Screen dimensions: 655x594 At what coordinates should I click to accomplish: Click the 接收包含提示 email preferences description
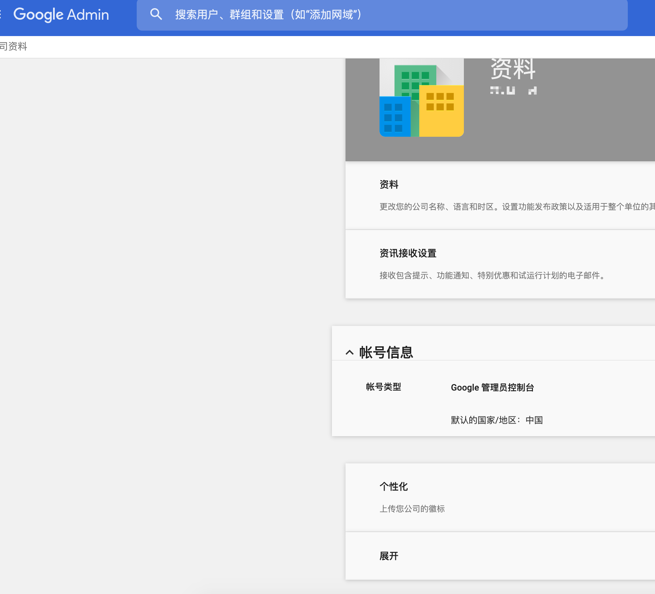tap(492, 275)
